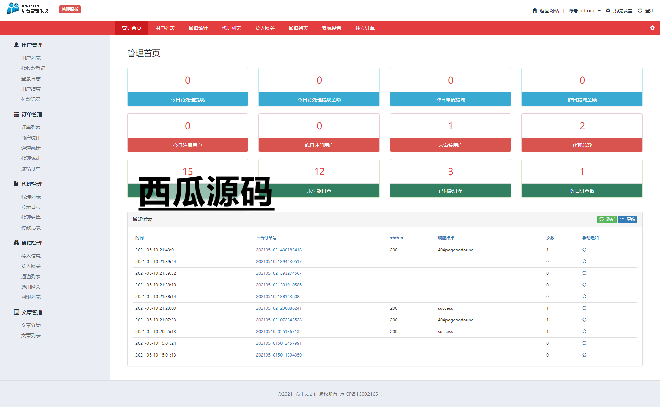Click the 今日待处理提现 stat card
660x407 pixels.
[x=188, y=87]
